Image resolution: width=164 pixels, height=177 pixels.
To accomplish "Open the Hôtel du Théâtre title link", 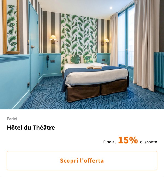I will (31, 128).
